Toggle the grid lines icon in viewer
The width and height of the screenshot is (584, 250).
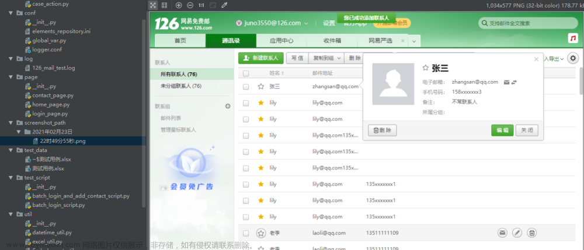click(164, 5)
